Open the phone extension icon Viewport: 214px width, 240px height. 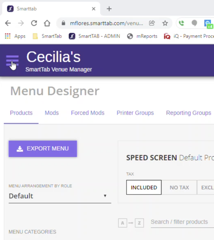click(x=181, y=23)
